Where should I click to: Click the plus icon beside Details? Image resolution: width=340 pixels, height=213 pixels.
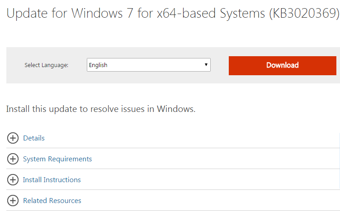click(13, 138)
